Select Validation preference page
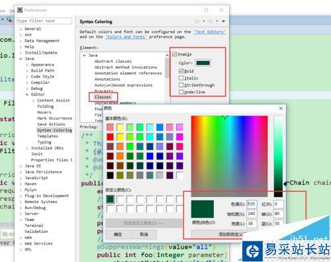 (36, 232)
